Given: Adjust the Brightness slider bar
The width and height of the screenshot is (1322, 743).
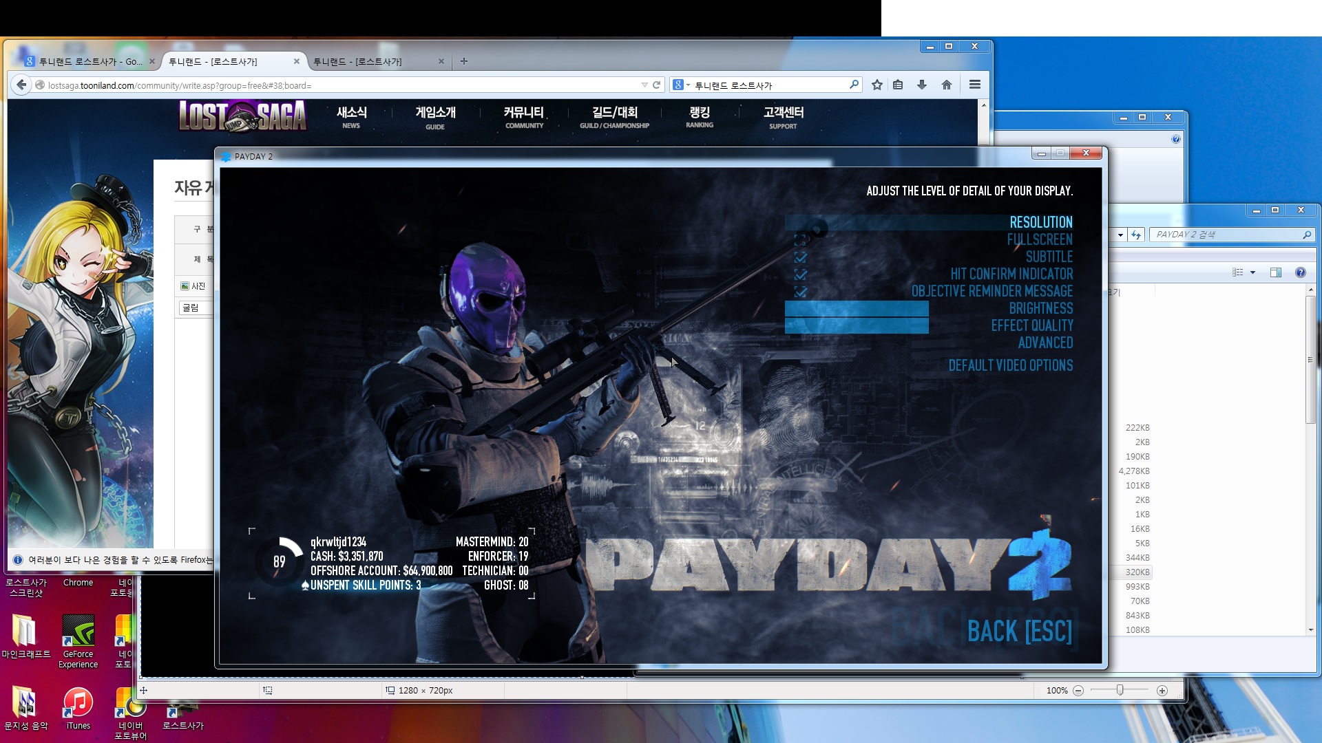Looking at the screenshot, I should [x=857, y=308].
